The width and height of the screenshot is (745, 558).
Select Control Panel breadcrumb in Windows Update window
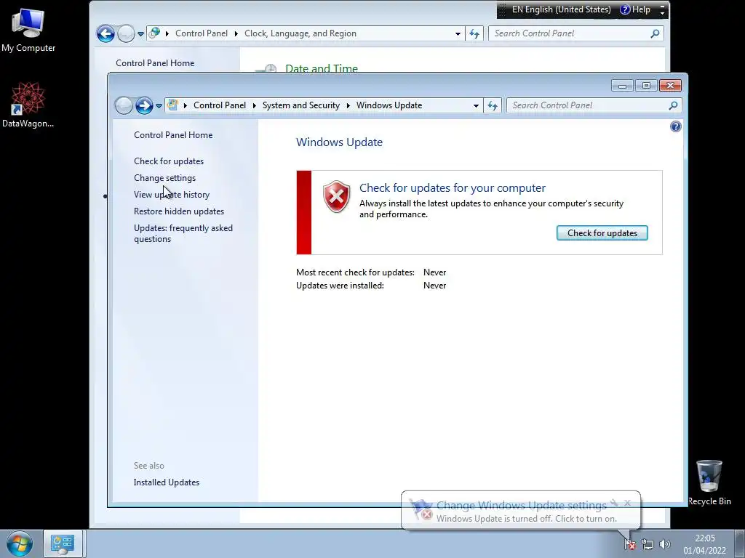[220, 105]
